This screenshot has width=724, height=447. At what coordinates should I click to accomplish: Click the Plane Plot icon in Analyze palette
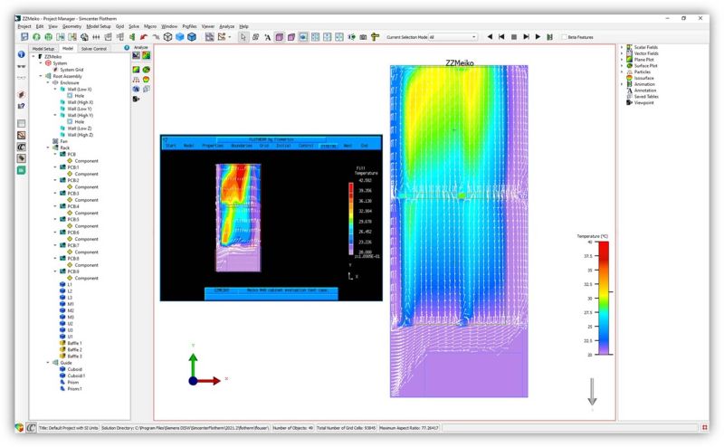coord(137,70)
